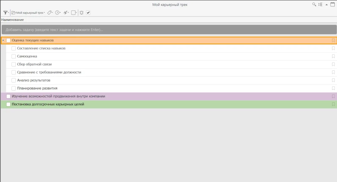
Task: Check off Составление списка навыков
Action: tap(13, 48)
